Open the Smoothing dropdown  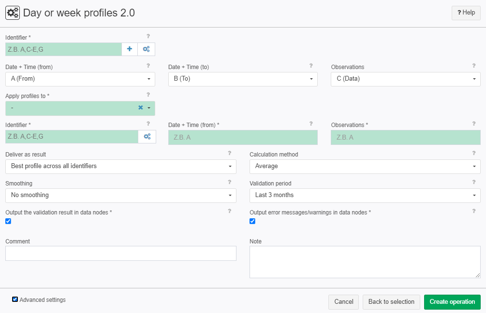pos(120,196)
